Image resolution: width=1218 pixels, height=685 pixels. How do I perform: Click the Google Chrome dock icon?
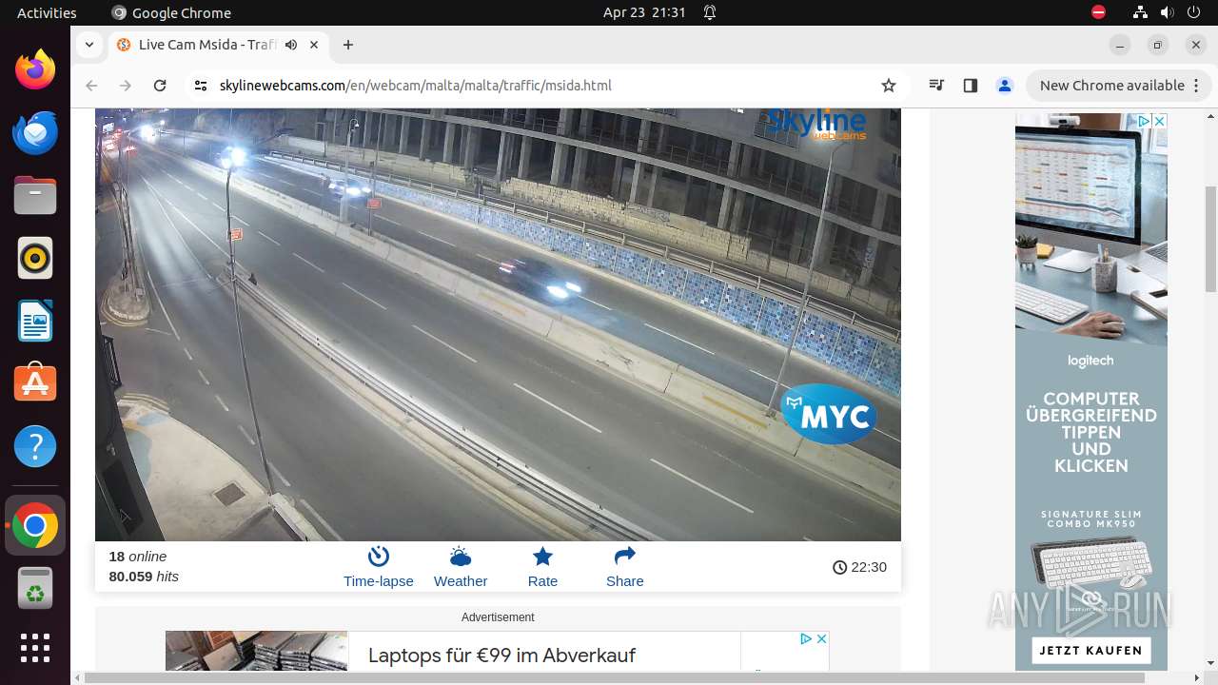[35, 525]
